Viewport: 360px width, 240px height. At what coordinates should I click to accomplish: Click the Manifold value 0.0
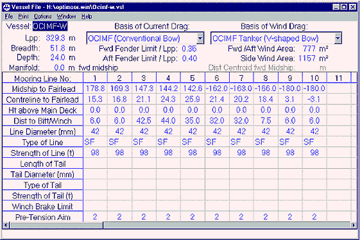pyautogui.click(x=59, y=68)
